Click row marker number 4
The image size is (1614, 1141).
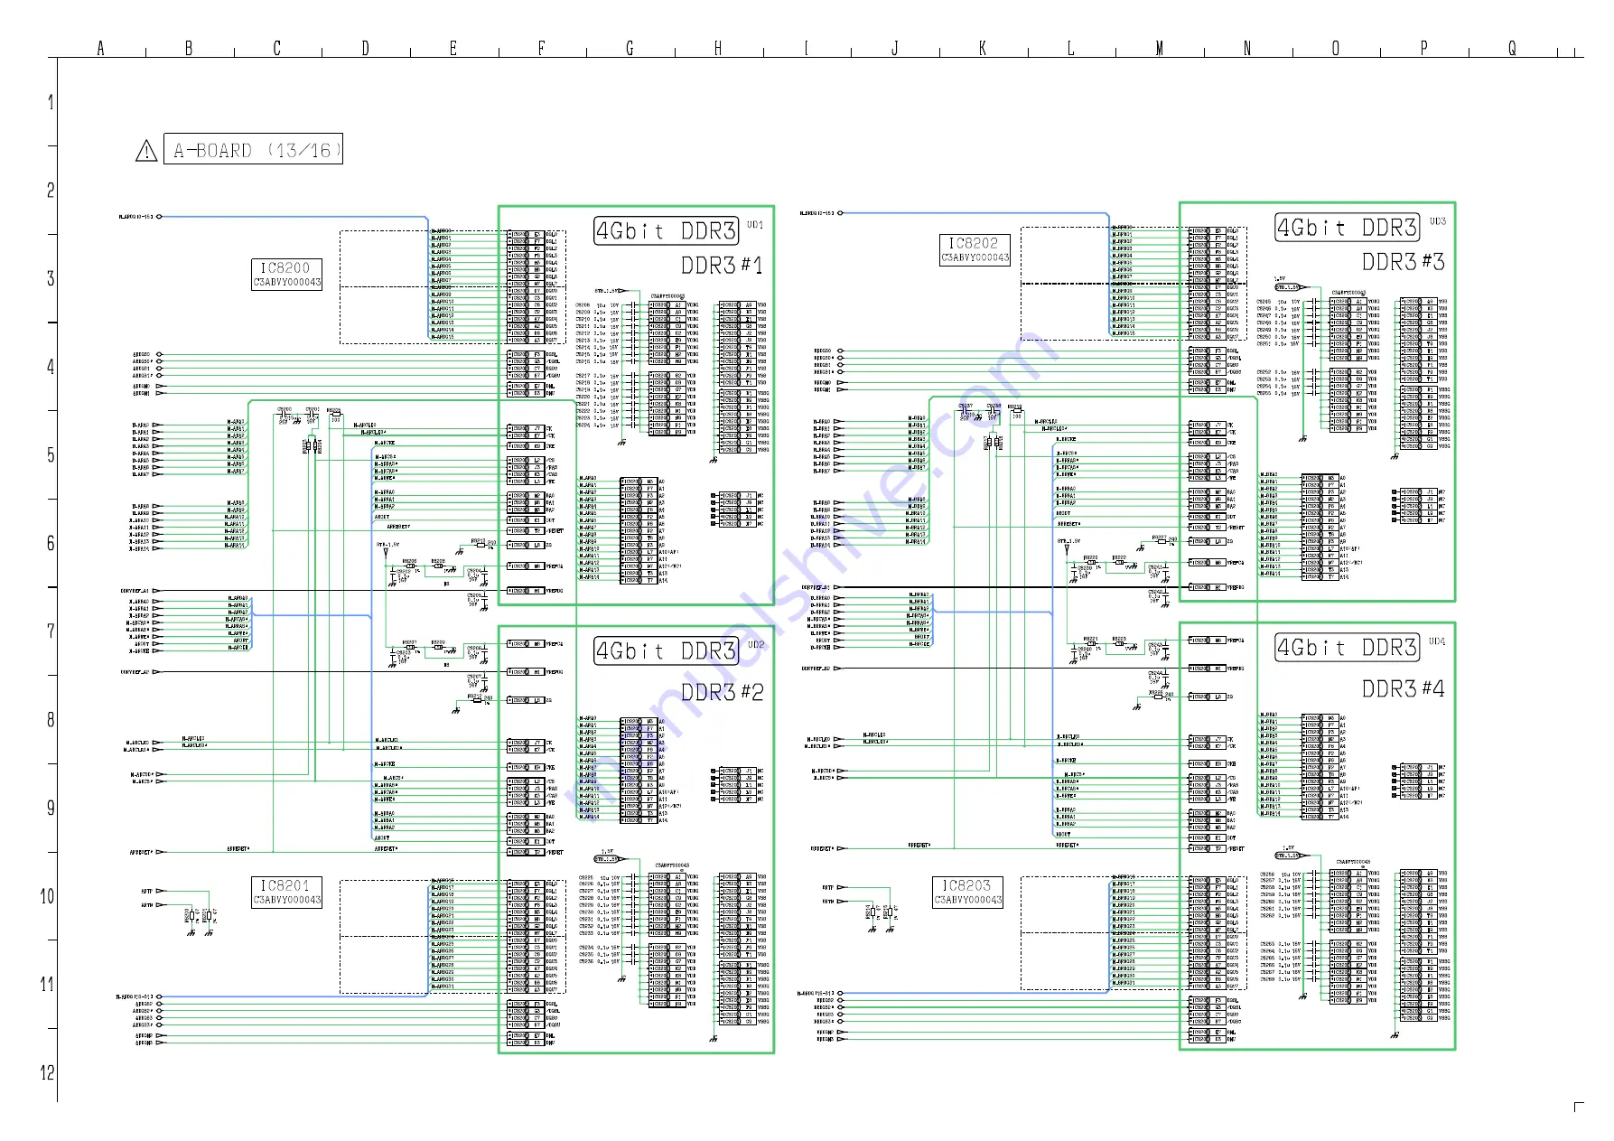coord(51,368)
